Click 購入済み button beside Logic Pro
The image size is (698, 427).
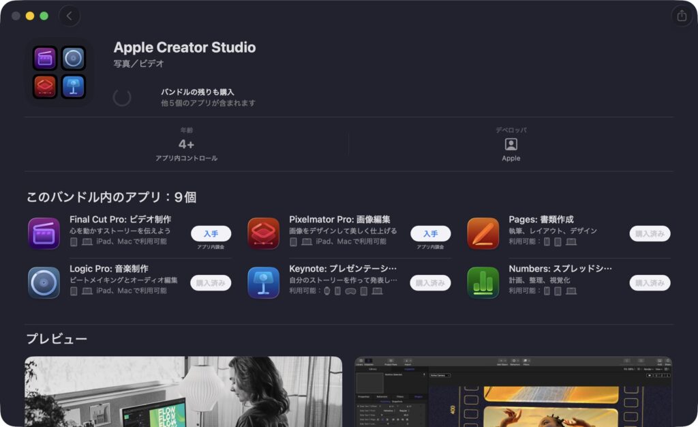pos(211,283)
